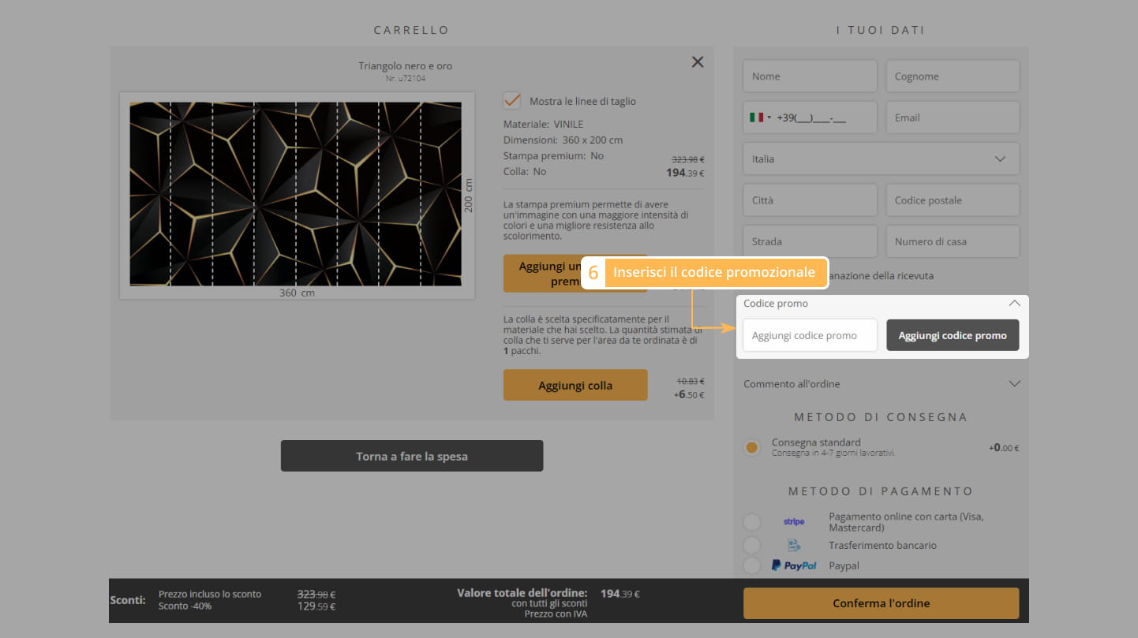Click the PayPal logo
The width and height of the screenshot is (1138, 638).
pyautogui.click(x=793, y=565)
